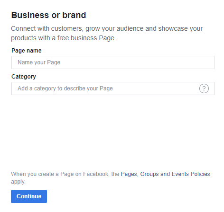Open Pages, Groups and Events Policies link
Screen dimensions: 224x212
pos(165,174)
